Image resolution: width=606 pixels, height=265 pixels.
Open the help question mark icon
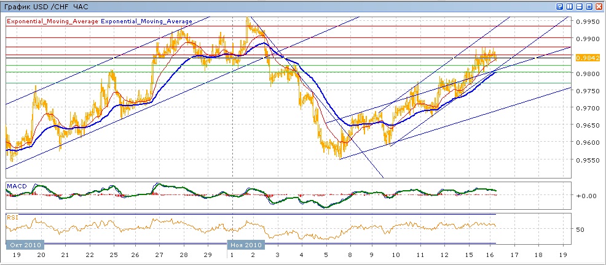(560, 6)
